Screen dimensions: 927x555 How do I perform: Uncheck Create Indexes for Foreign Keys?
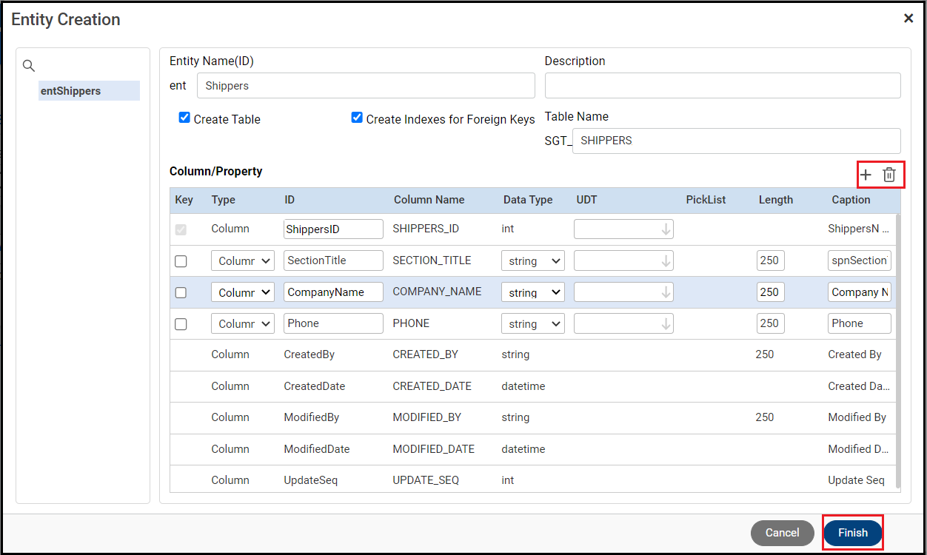click(x=357, y=118)
